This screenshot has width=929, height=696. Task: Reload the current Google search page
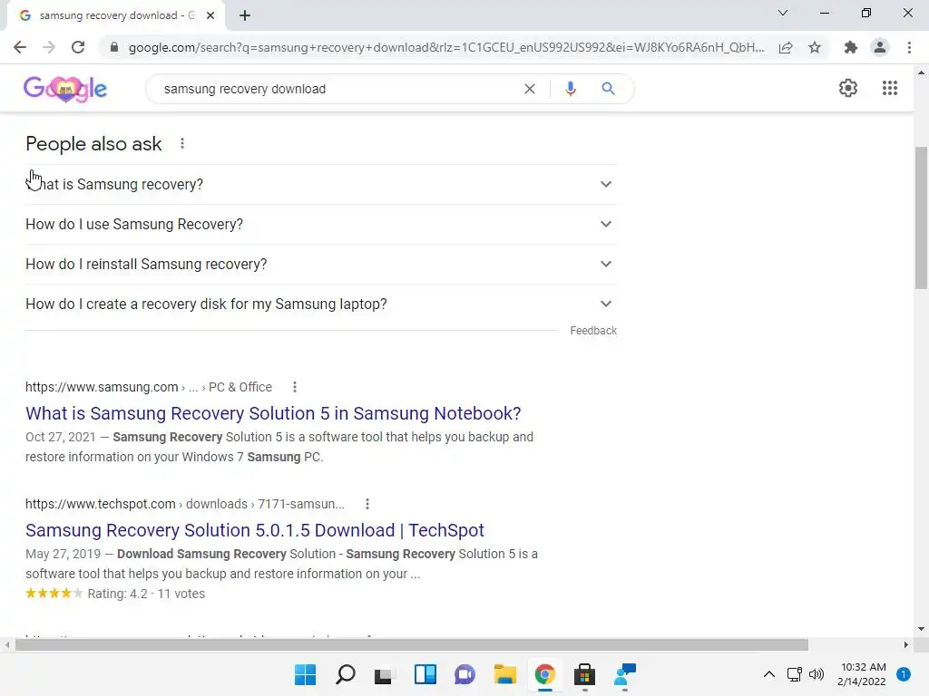(x=78, y=47)
